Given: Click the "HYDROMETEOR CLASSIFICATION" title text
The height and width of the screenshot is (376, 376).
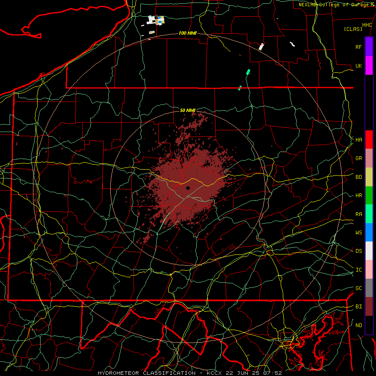Looking at the screenshot, I should tap(147, 373).
